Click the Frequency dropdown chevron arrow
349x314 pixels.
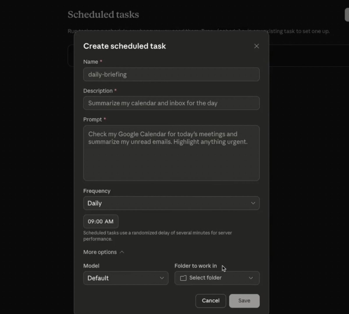click(x=253, y=203)
